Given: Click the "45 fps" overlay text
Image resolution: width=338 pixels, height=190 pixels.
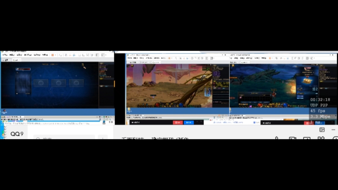Looking at the screenshot, I should coord(318,111).
